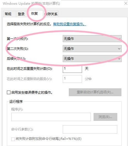Open the 第一次失败 action dropdown
Image resolution: width=128 pixels, height=146 pixels.
click(x=92, y=39)
